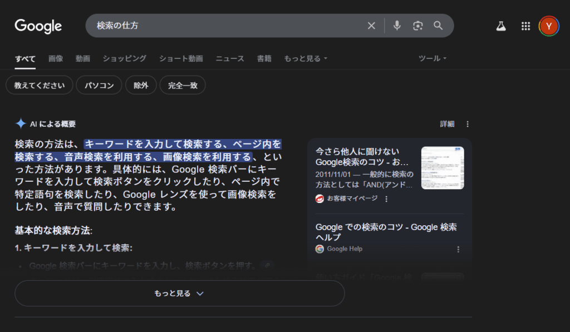Click the お客様マイページ site favicon
Screen dimensions: 570x332
point(320,199)
